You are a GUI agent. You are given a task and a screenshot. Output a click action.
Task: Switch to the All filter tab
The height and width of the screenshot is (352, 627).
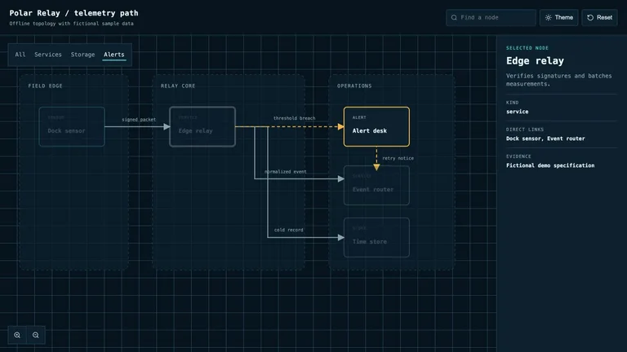point(20,55)
